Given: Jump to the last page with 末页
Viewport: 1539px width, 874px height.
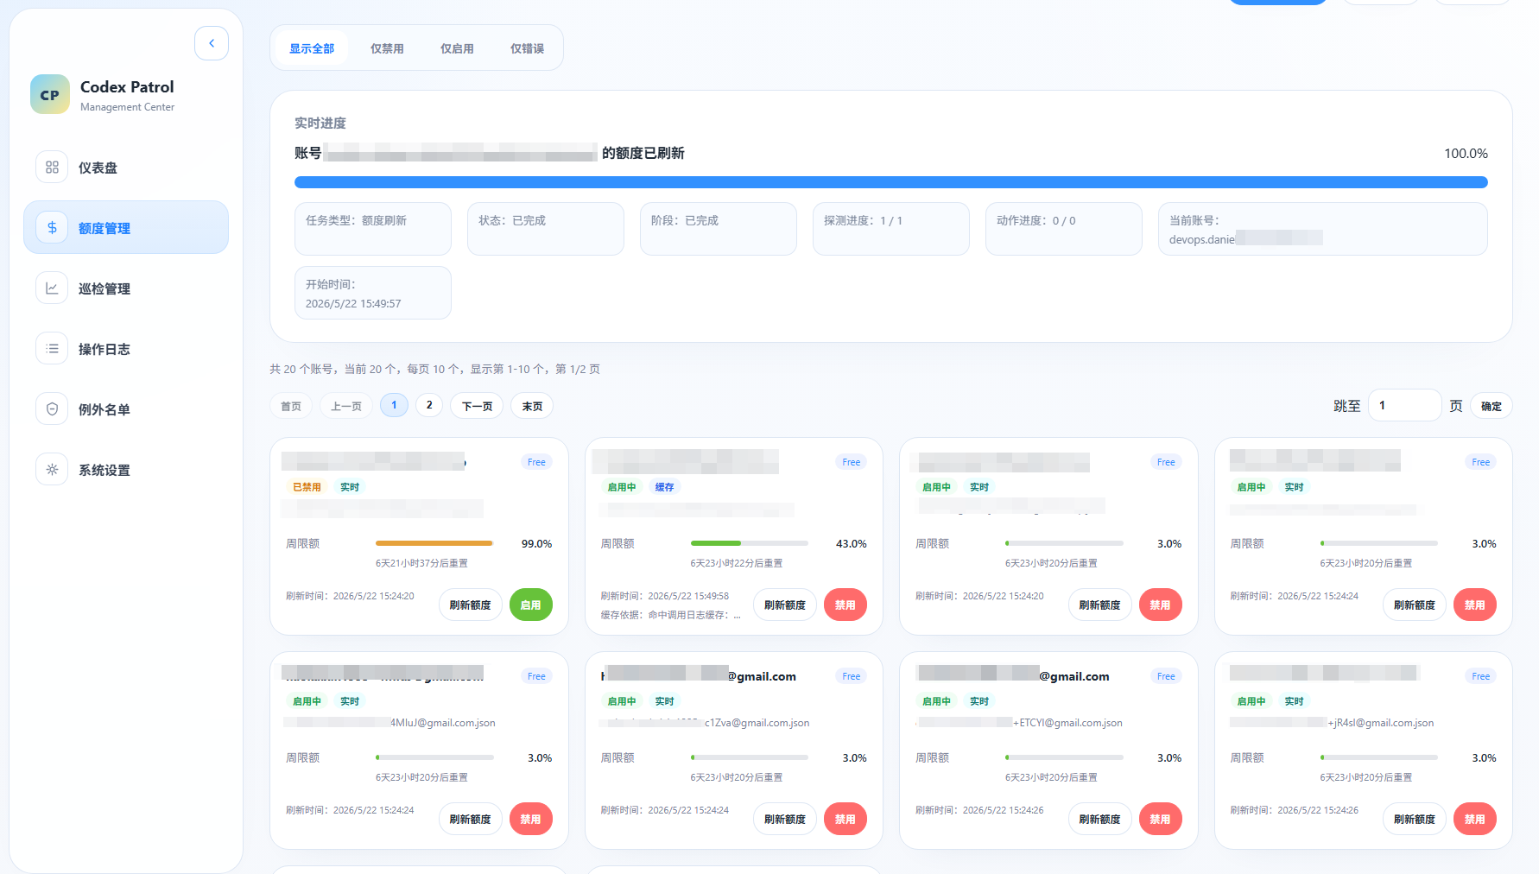Looking at the screenshot, I should tap(532, 406).
